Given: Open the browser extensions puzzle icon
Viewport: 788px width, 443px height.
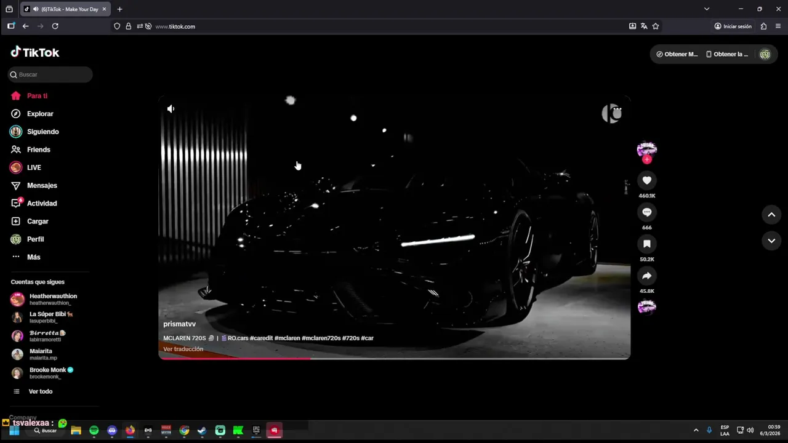Looking at the screenshot, I should pos(763,26).
